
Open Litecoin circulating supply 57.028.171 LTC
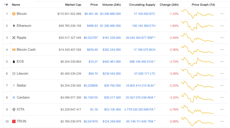[x=145, y=74]
